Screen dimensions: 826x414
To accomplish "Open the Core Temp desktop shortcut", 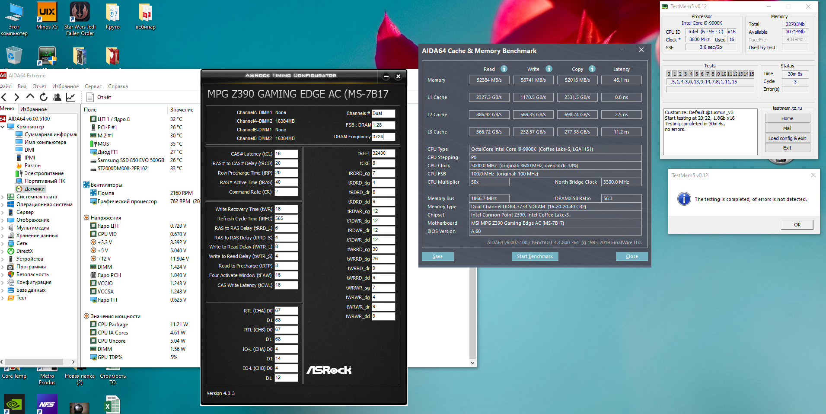I will coord(14,373).
